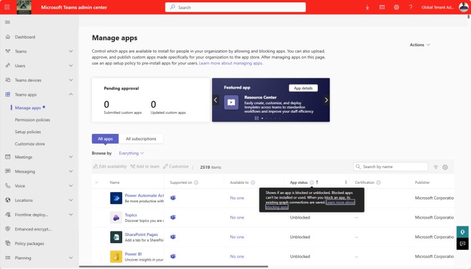
Task: Click Available to info icon
Action: 253,182
